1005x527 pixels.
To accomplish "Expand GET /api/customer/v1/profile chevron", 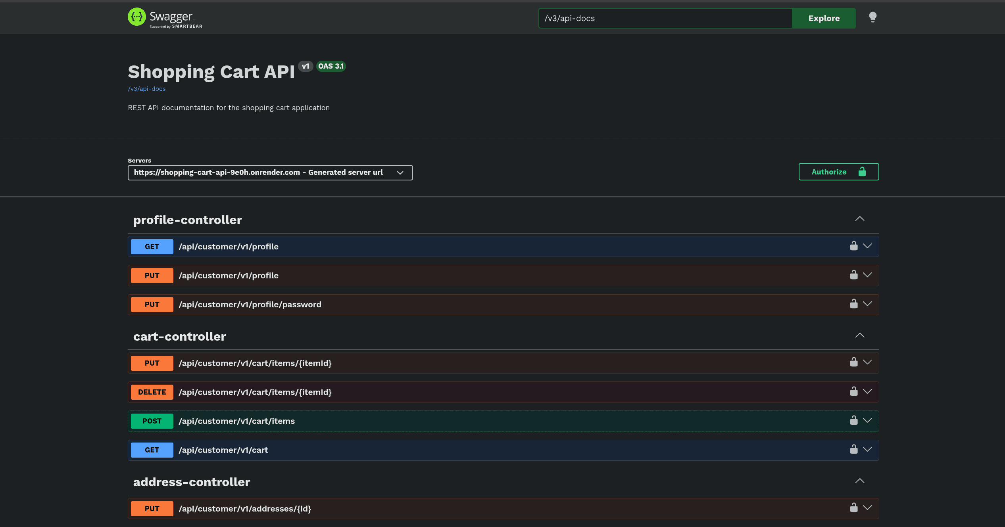I will [867, 246].
